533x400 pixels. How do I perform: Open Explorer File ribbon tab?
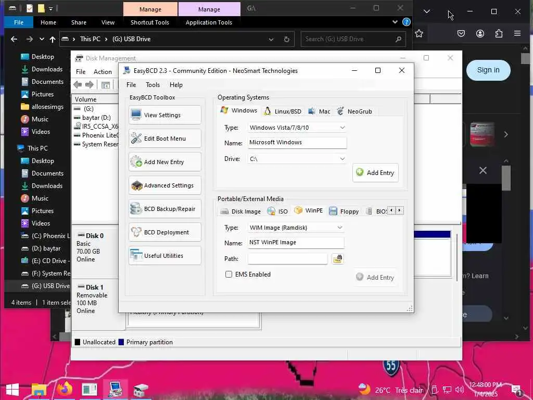pyautogui.click(x=19, y=22)
